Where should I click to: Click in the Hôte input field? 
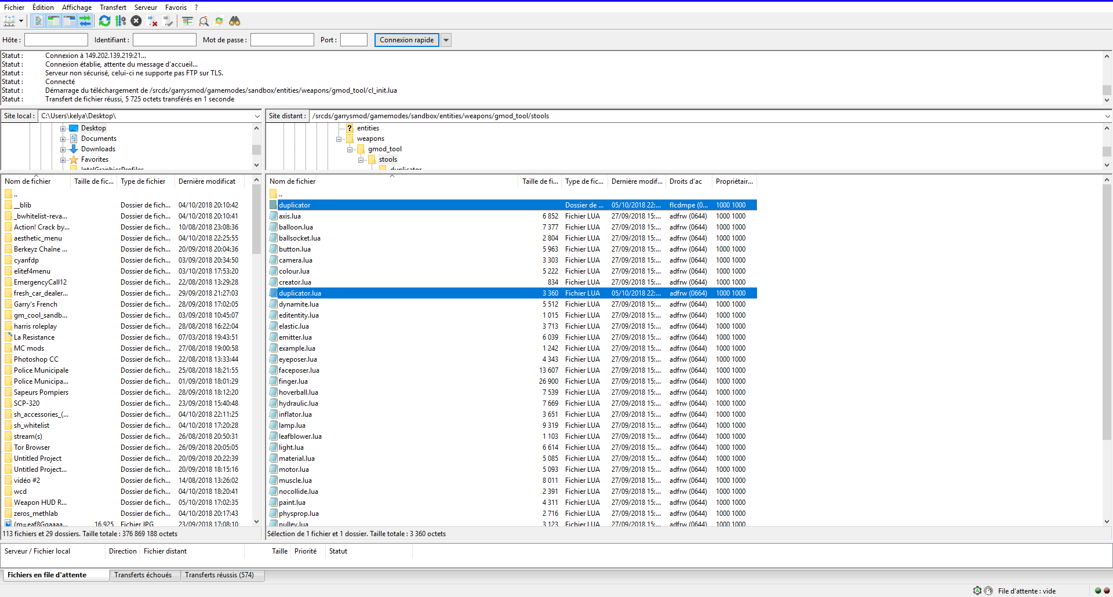(56, 40)
